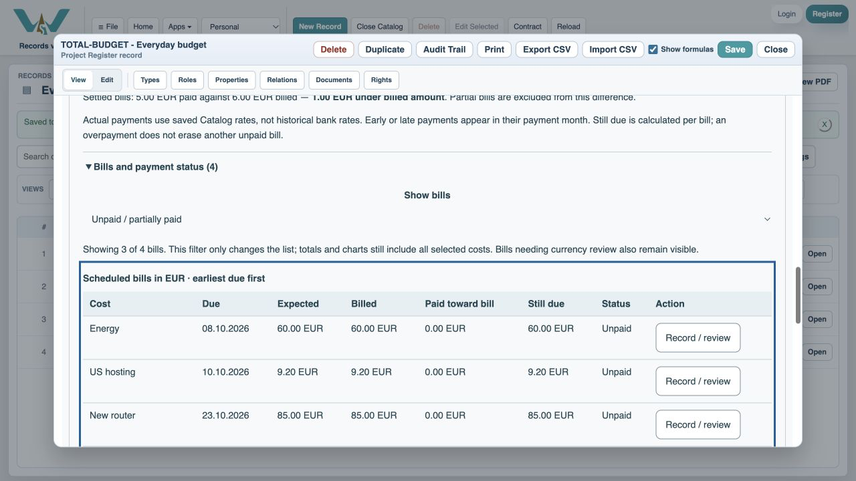Close the record dialog
Viewport: 856px width, 481px height.
(x=776, y=49)
